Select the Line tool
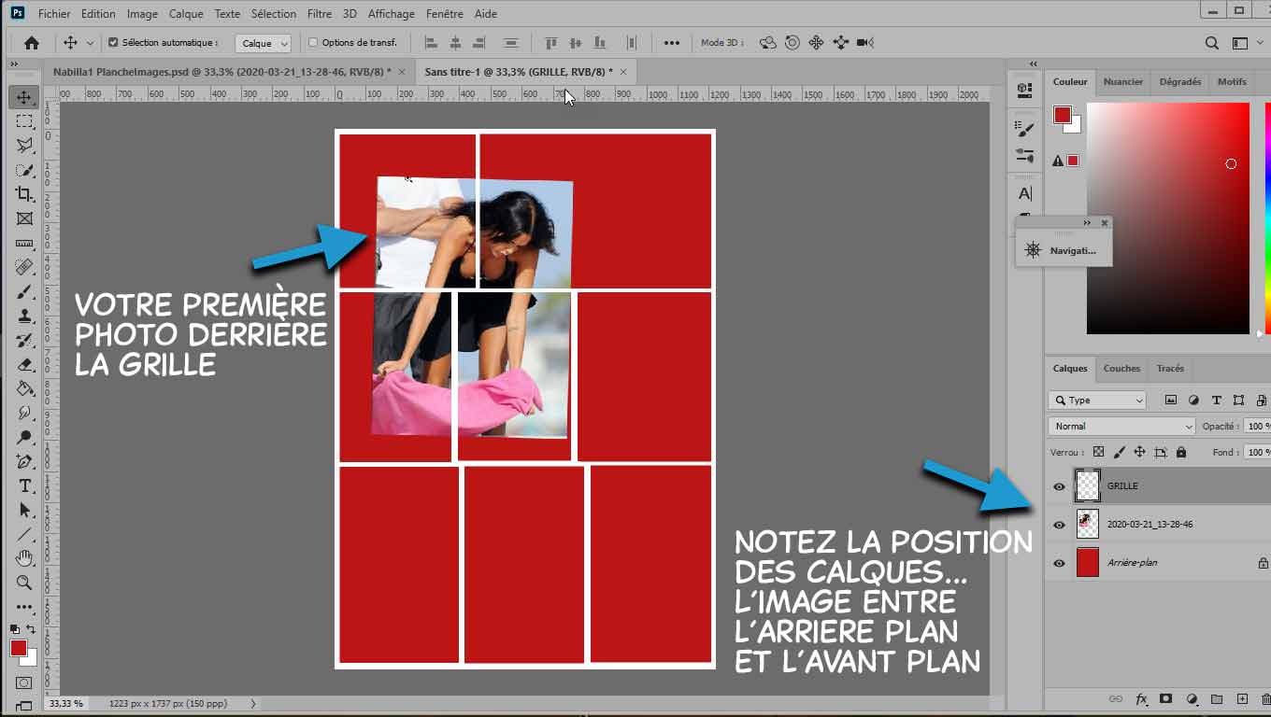The height and width of the screenshot is (717, 1271). click(24, 534)
